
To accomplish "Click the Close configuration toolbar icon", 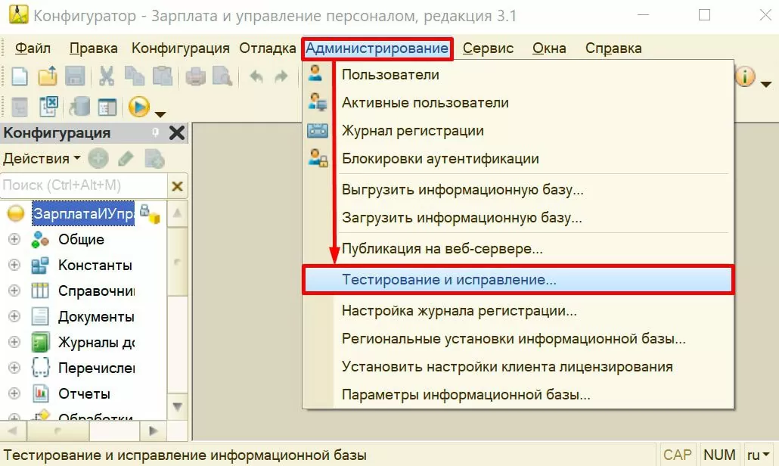I will click(47, 107).
